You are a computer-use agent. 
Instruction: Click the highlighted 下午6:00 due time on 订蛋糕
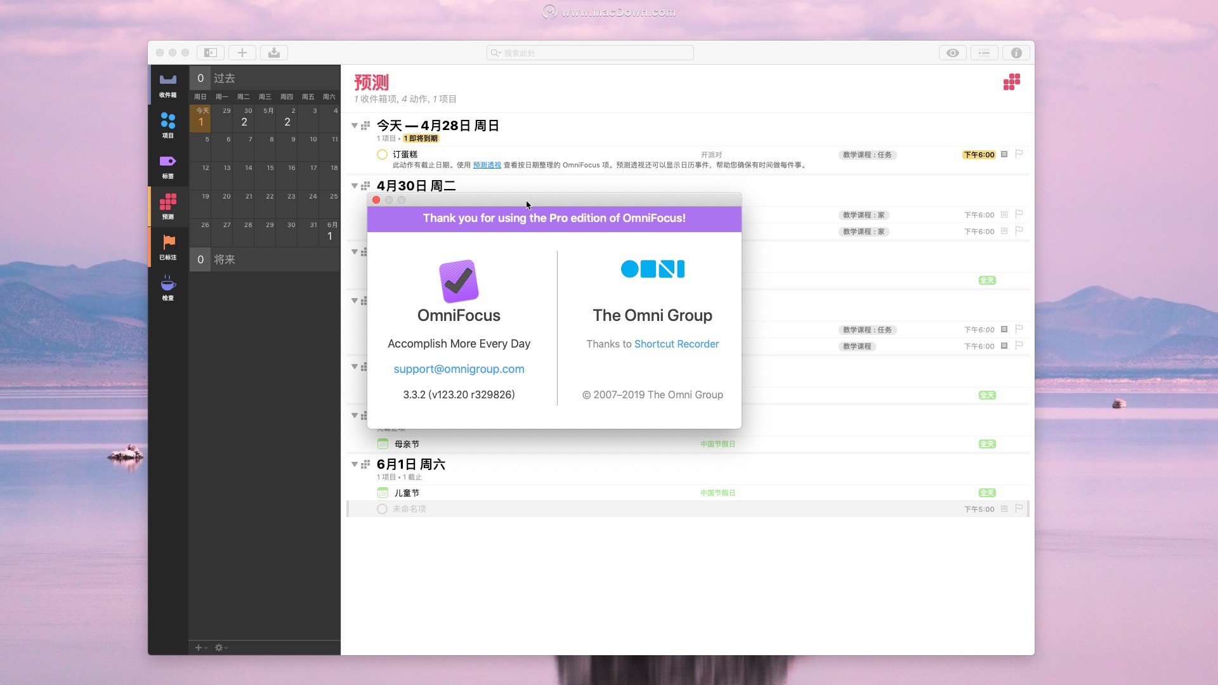[979, 155]
